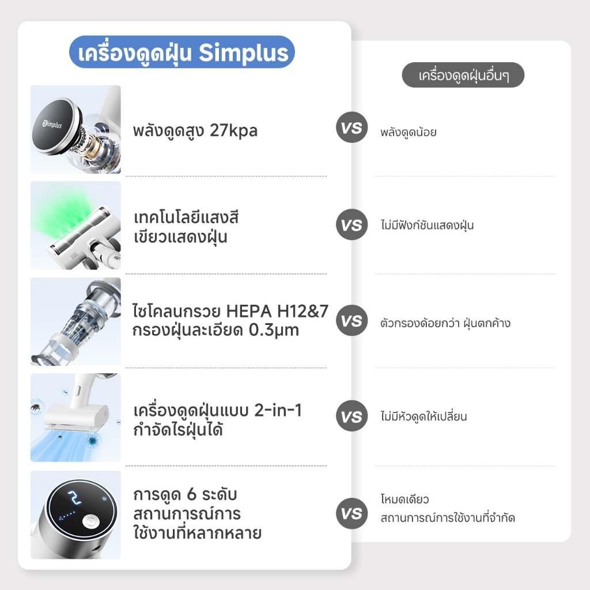This screenshot has width=590, height=590.
Task: Click the 'ไซโคลนกรวย HEPA H12&7' feature text
Action: point(230,311)
